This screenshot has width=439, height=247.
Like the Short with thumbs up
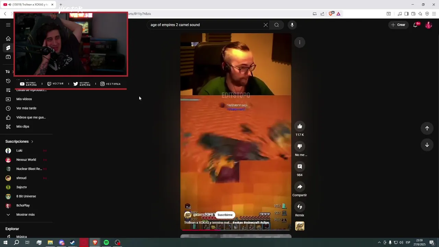(300, 126)
